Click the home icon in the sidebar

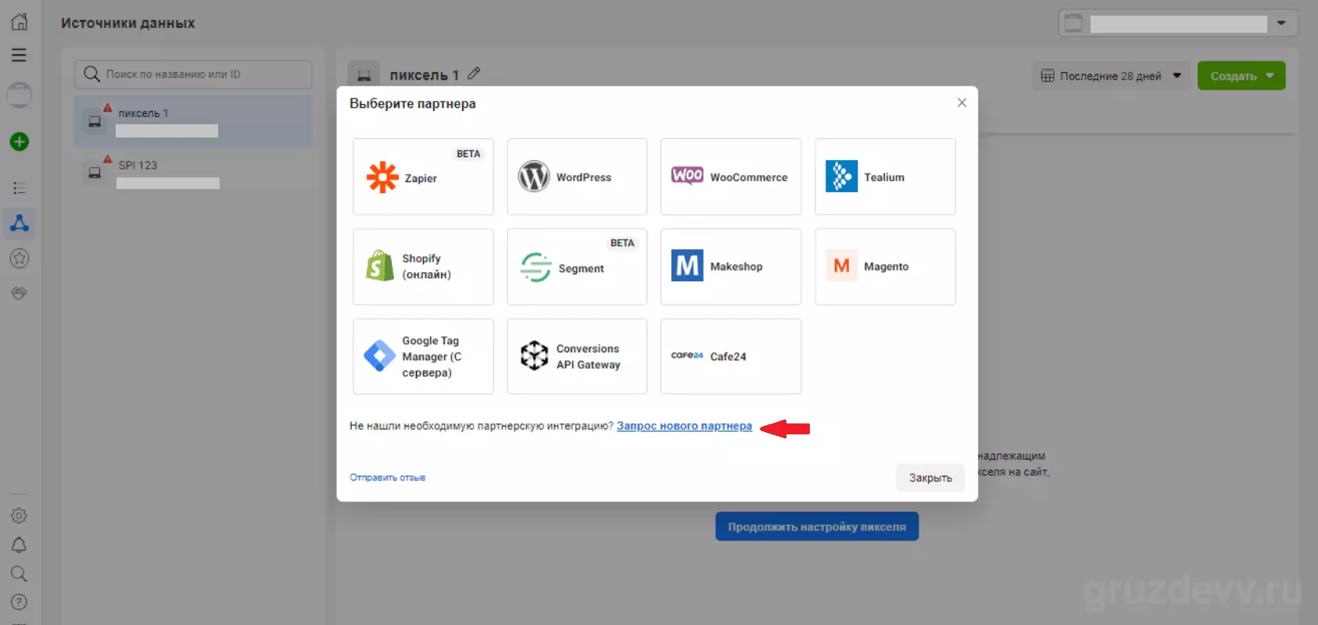(x=20, y=21)
